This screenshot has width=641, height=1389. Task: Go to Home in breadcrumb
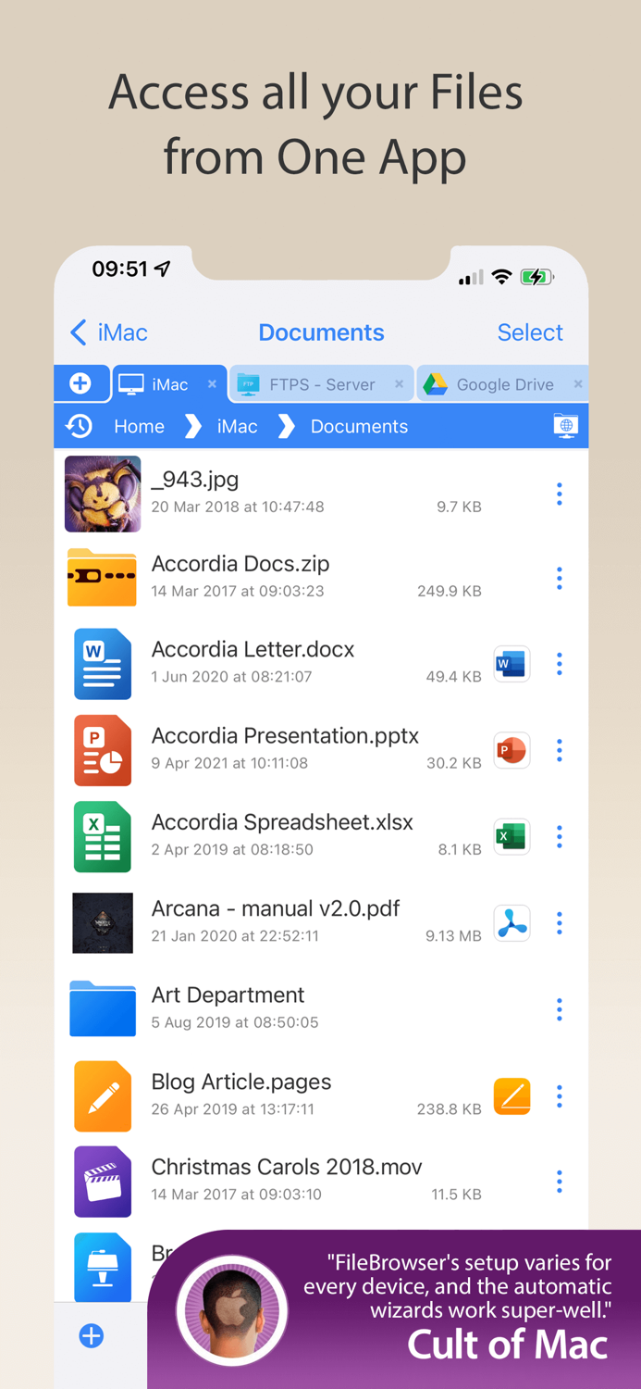[139, 426]
